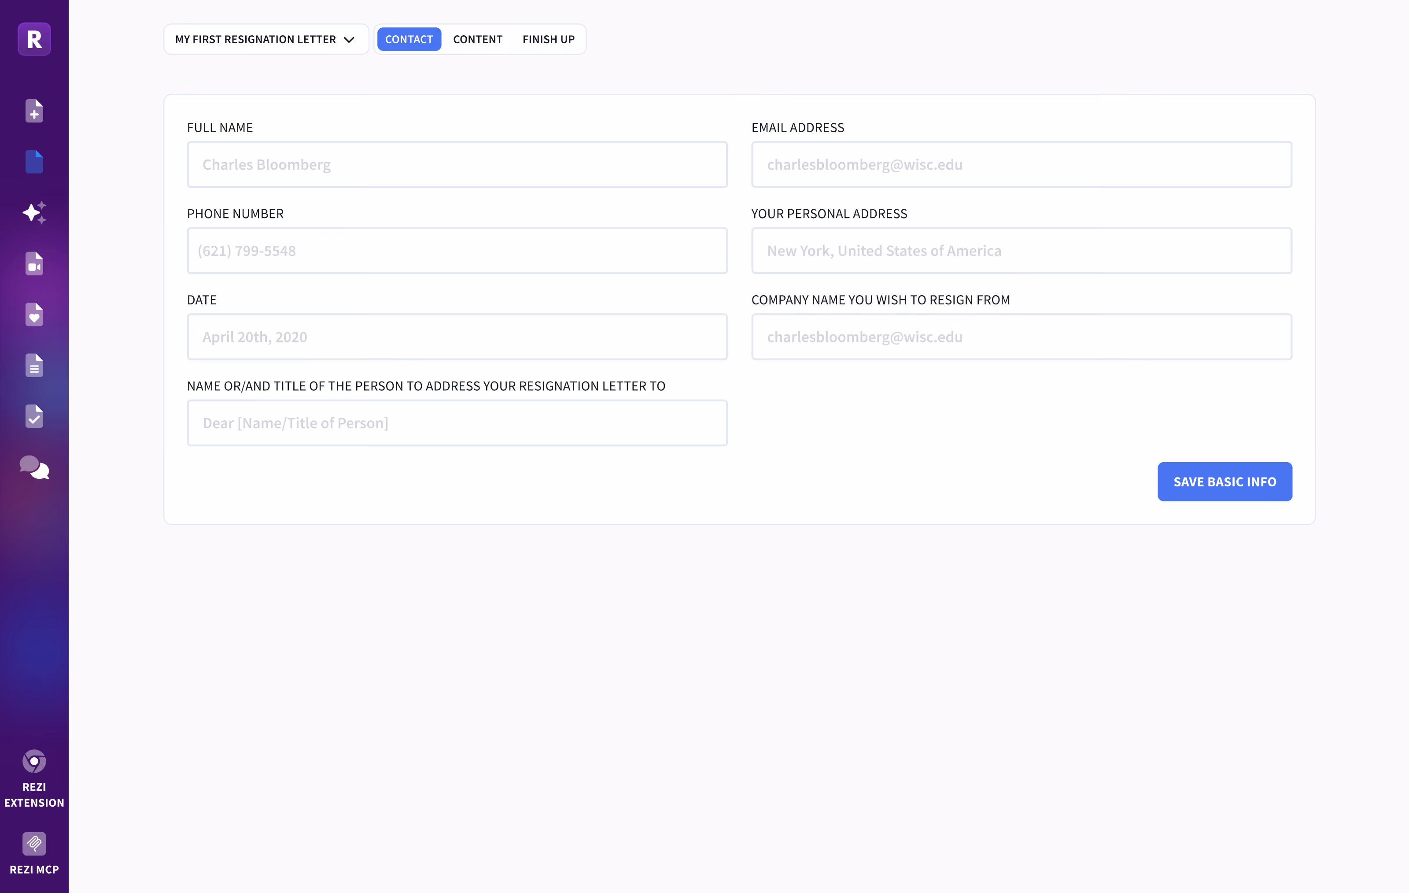Image resolution: width=1409 pixels, height=893 pixels.
Task: Click Company Name You Wish To Resign From label
Action: click(x=881, y=300)
